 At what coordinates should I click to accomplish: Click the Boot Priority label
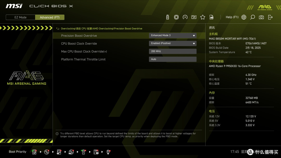click(x=18, y=152)
